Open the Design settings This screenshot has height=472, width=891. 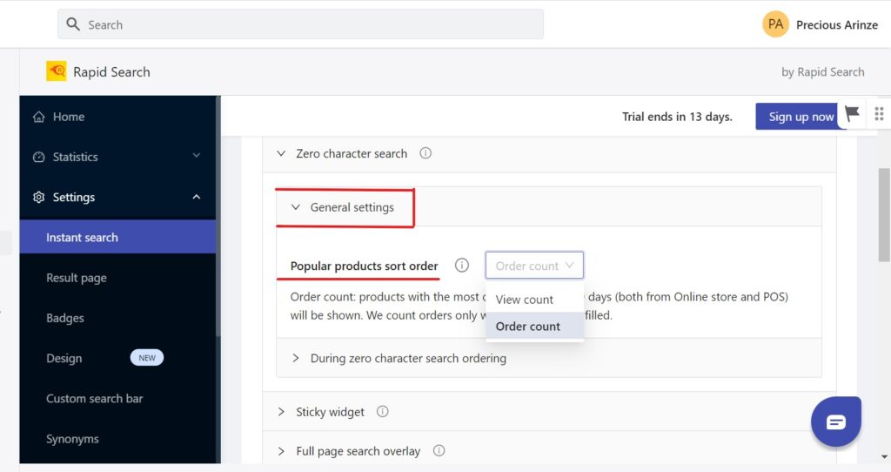[x=64, y=358]
